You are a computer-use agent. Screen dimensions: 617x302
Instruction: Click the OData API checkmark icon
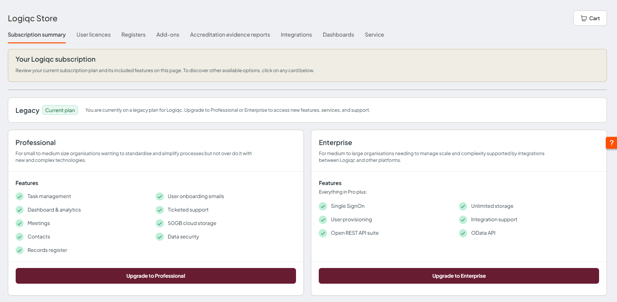[463, 233]
